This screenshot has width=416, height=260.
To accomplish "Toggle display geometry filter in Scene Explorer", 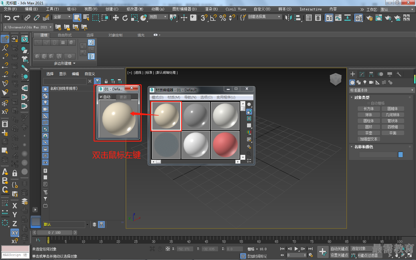I will tap(45, 89).
